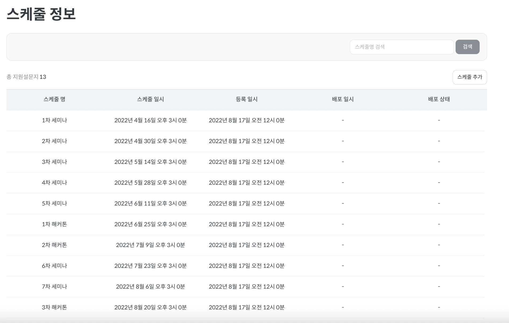
Task: Click the 배포 상태 column header
Action: tap(439, 99)
